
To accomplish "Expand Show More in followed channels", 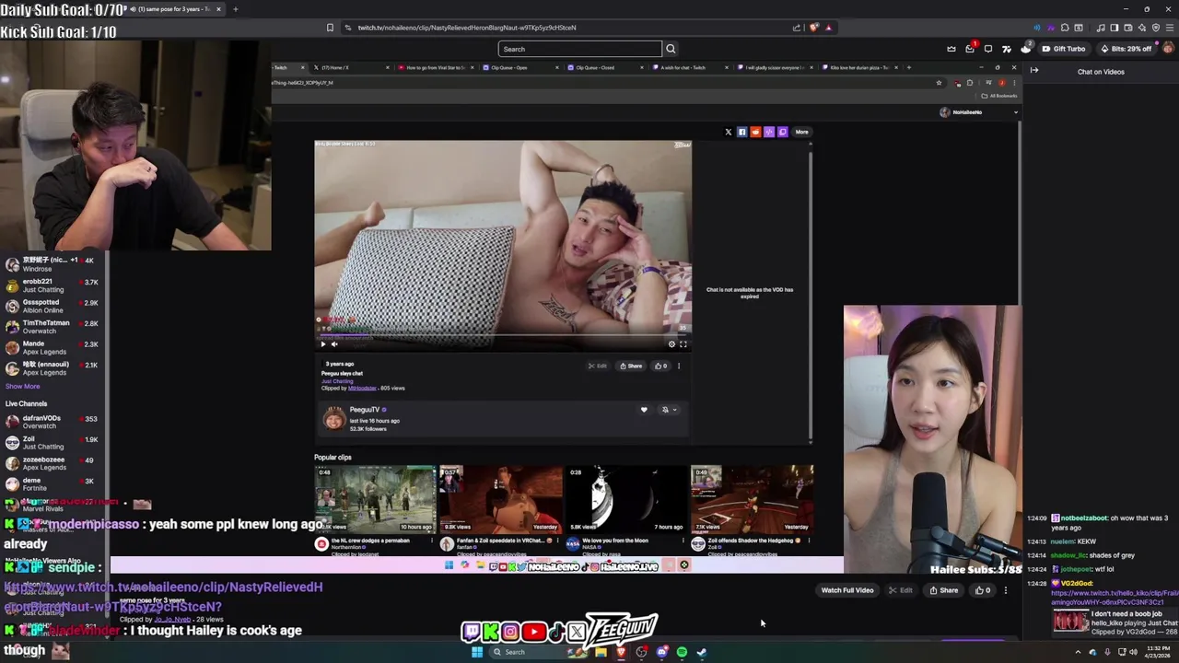I will pyautogui.click(x=22, y=387).
